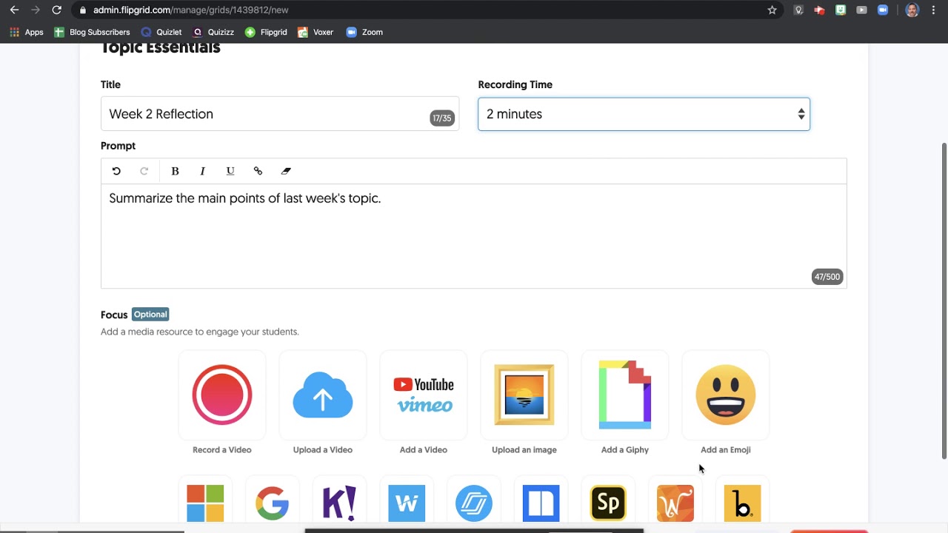Insert a link in the prompt
Image resolution: width=948 pixels, height=533 pixels.
tap(258, 171)
